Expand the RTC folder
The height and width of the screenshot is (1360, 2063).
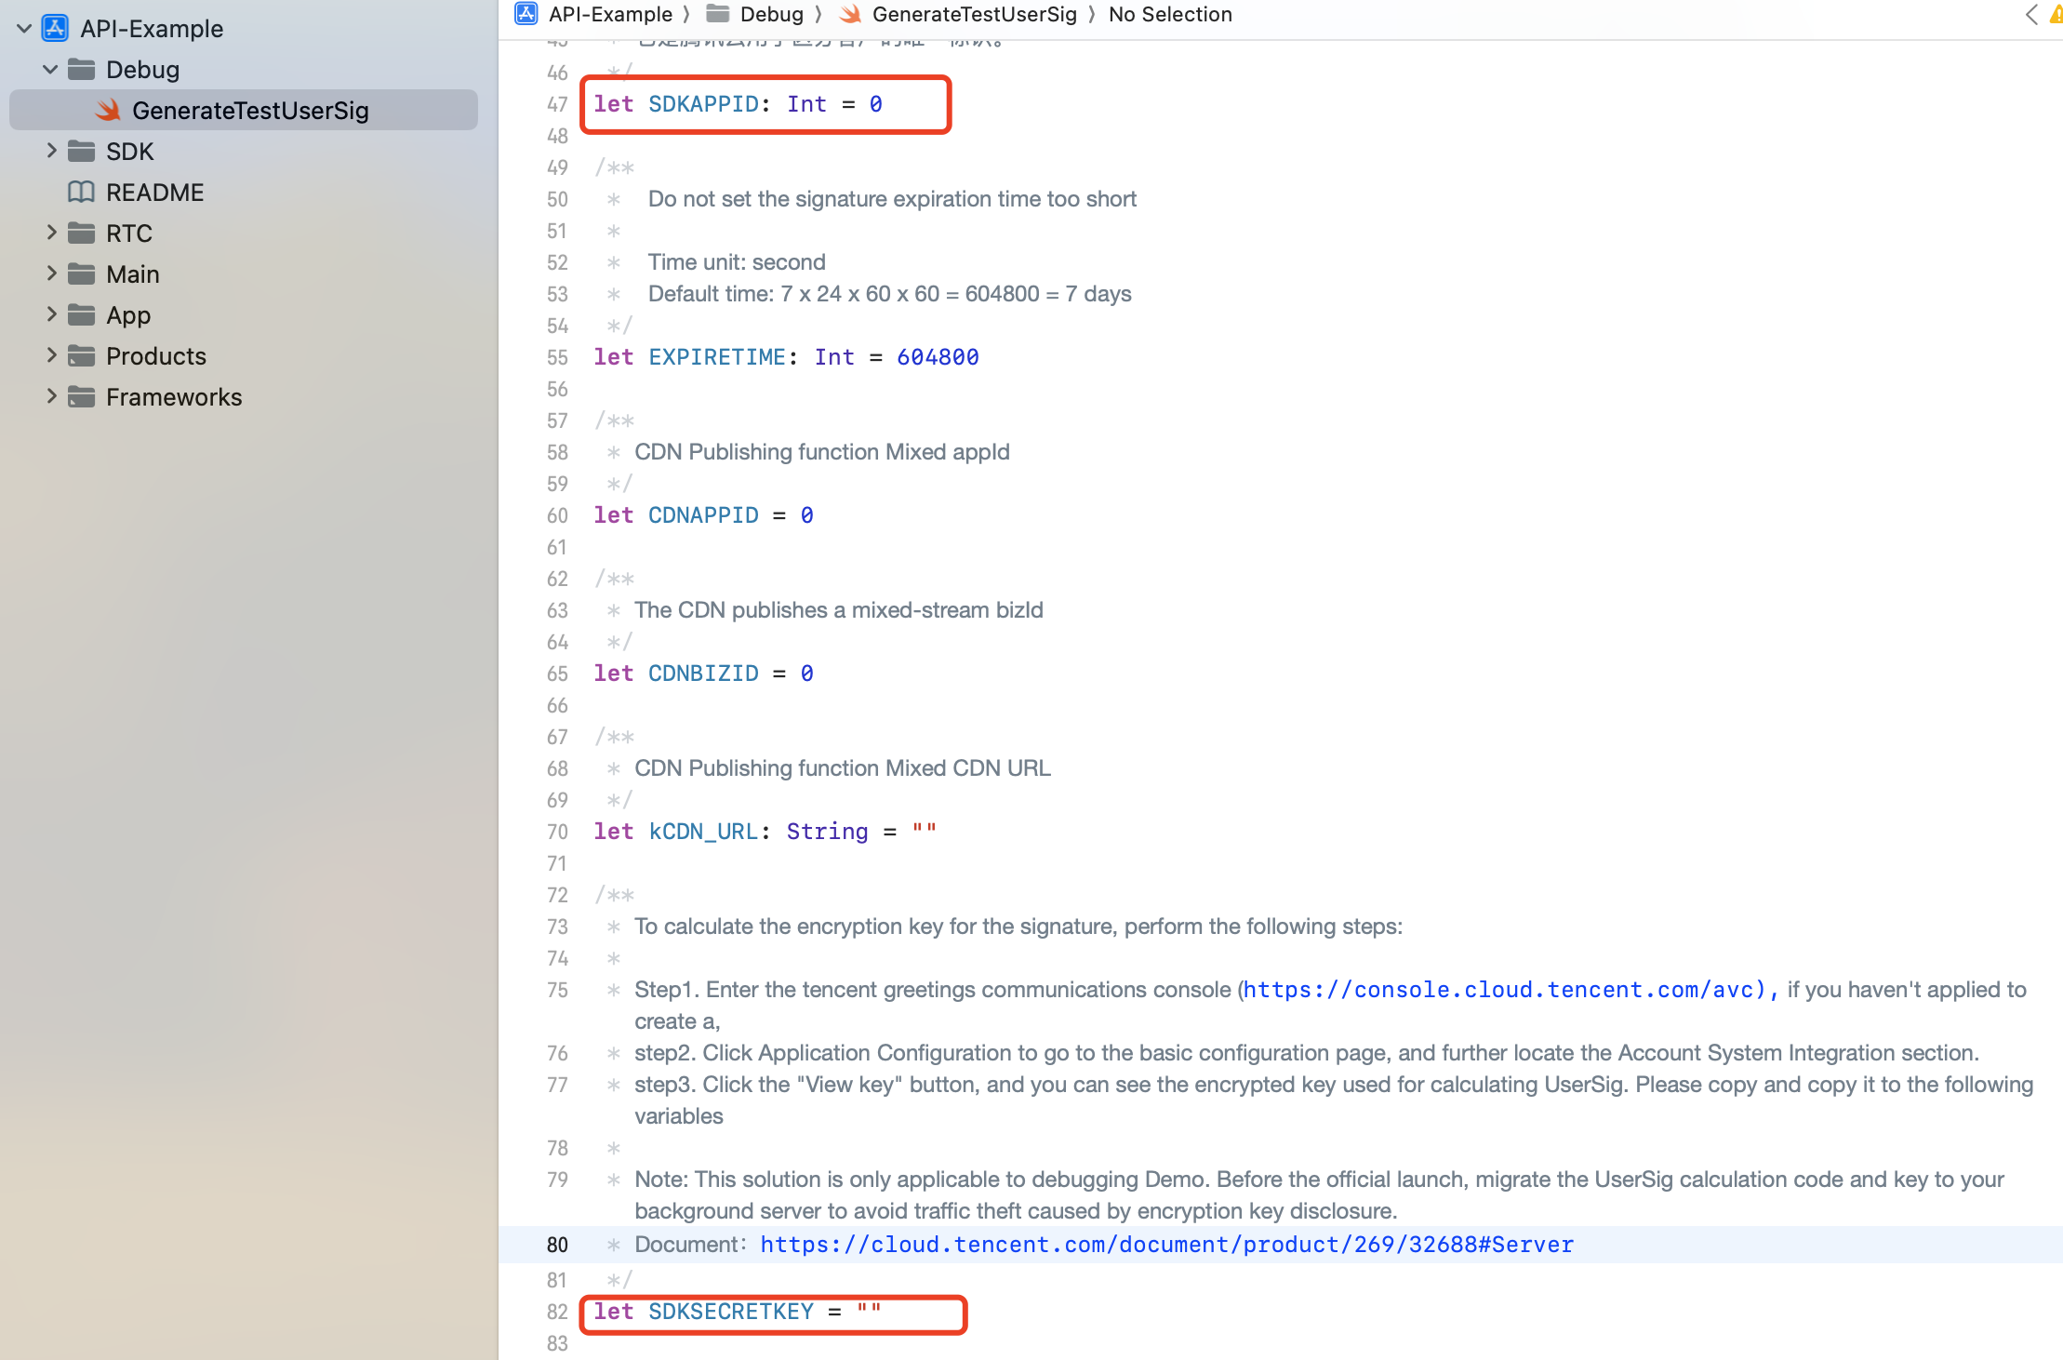click(x=51, y=233)
